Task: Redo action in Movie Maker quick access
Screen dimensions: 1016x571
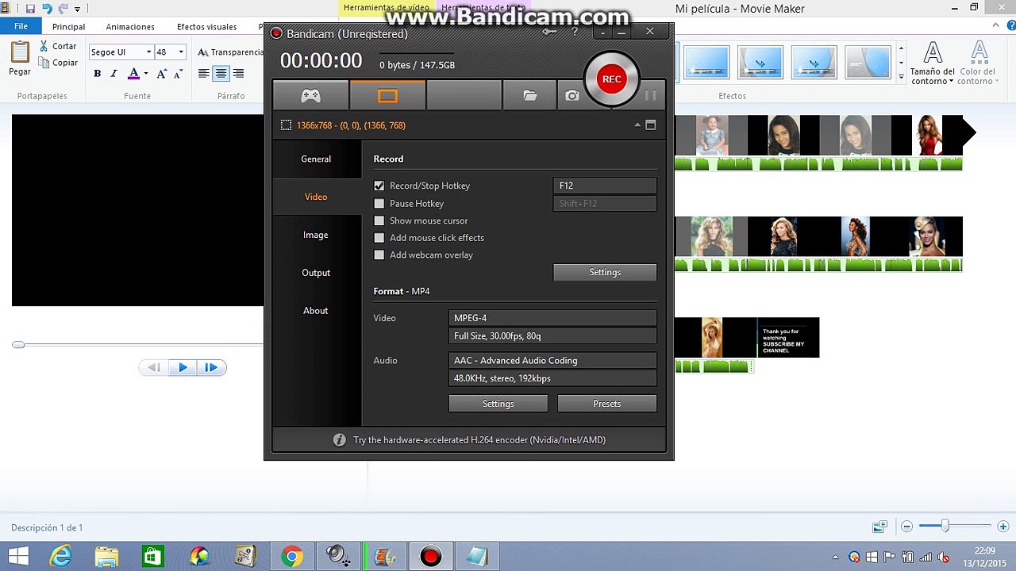Action: pos(63,9)
